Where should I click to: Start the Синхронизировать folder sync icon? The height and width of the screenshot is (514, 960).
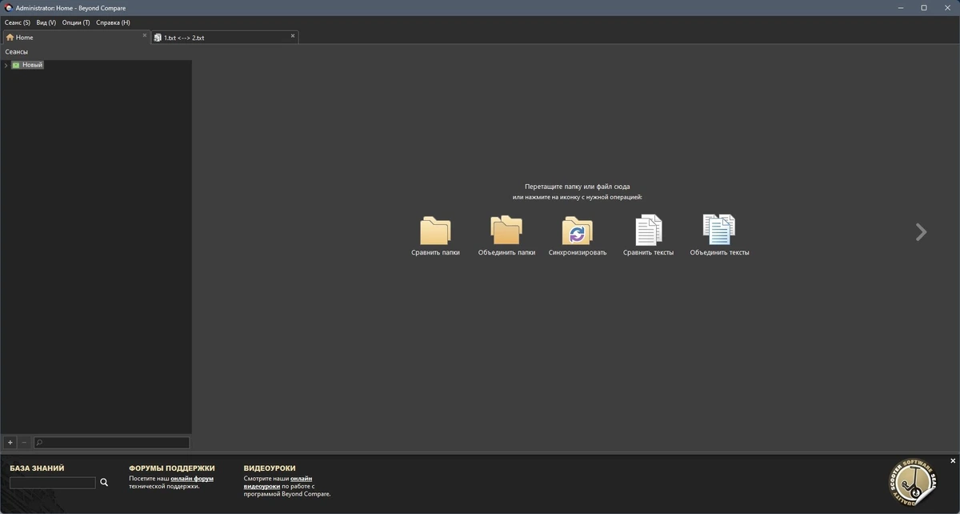(578, 231)
